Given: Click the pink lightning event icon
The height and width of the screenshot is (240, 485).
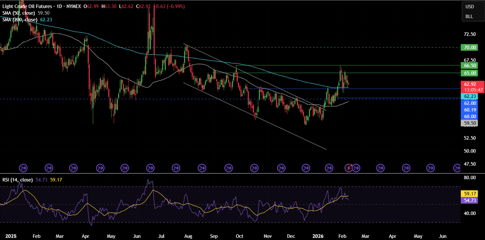Looking at the screenshot, I should [x=349, y=168].
